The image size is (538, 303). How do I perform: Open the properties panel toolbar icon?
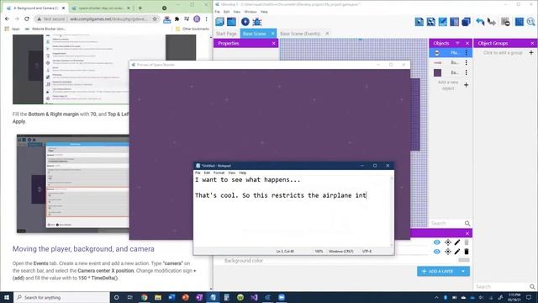[x=443, y=22]
